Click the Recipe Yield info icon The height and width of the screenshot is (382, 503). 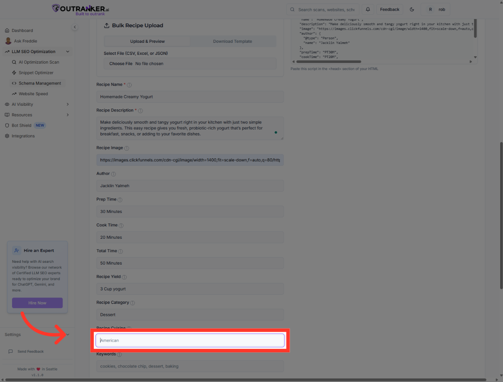coord(125,277)
